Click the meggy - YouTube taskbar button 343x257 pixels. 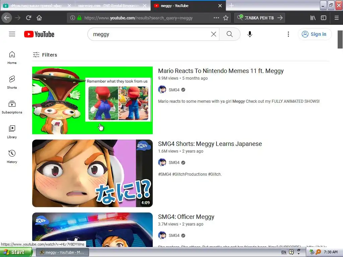tap(62, 252)
